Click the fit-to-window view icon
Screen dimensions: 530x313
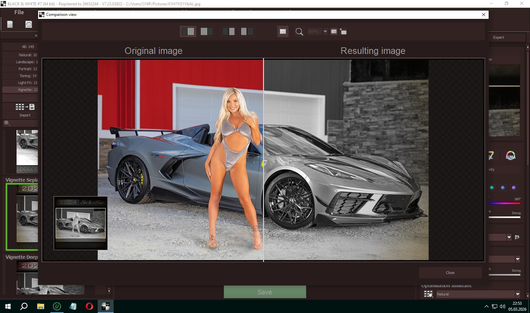click(x=283, y=31)
